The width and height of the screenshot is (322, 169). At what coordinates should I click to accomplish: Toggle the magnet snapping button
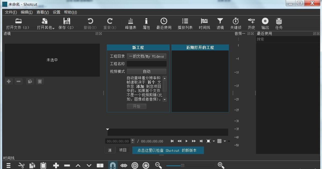click(x=113, y=165)
